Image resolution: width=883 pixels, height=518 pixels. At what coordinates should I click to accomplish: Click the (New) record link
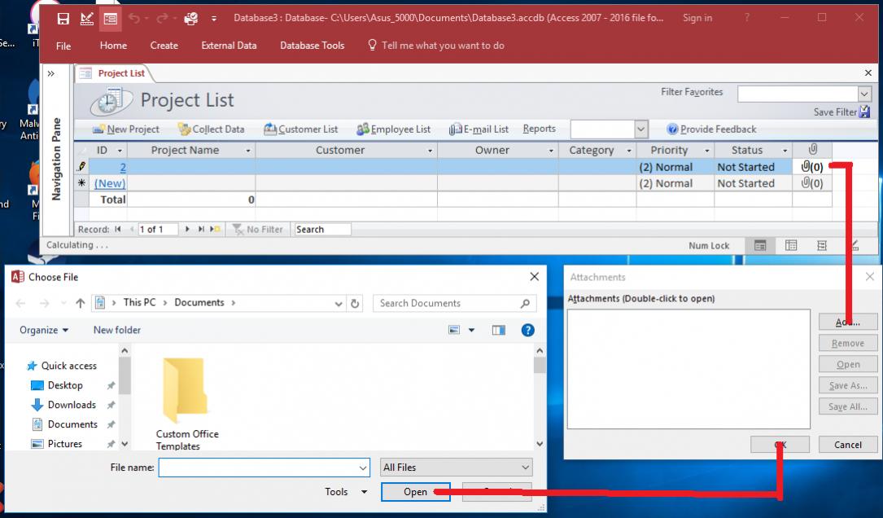pos(110,183)
